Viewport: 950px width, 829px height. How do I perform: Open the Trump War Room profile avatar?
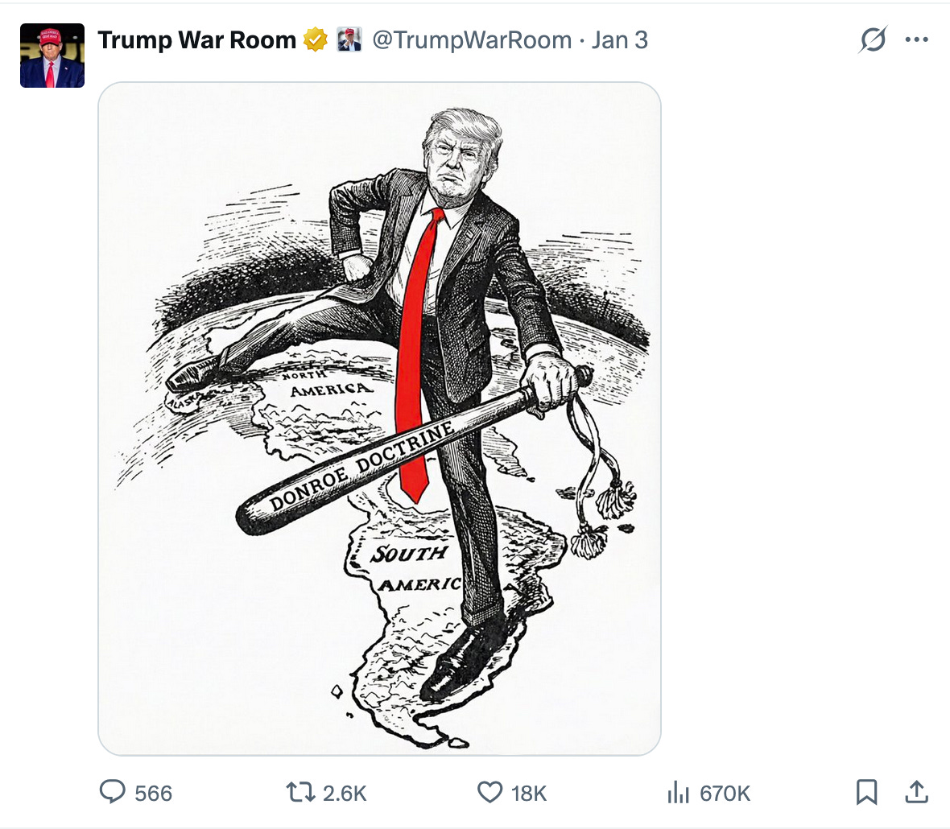click(x=52, y=56)
